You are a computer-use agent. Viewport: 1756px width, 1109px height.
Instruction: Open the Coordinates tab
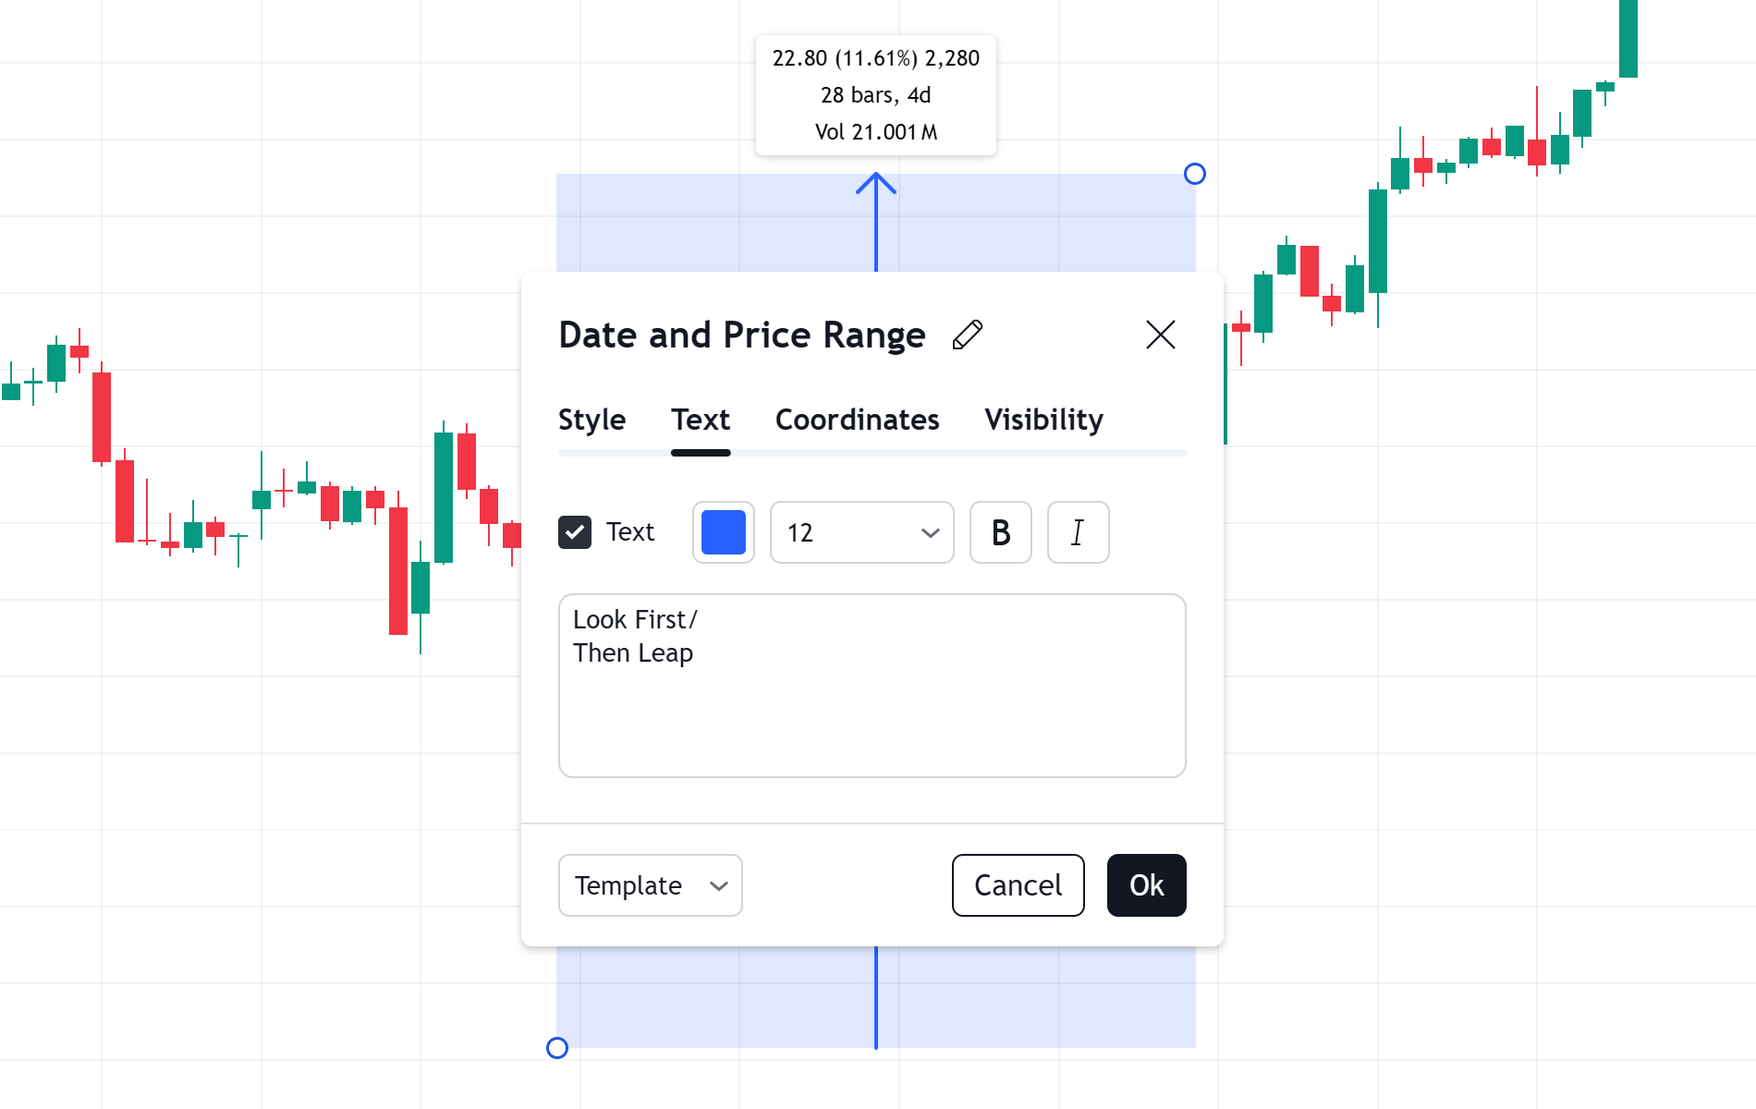click(x=857, y=420)
